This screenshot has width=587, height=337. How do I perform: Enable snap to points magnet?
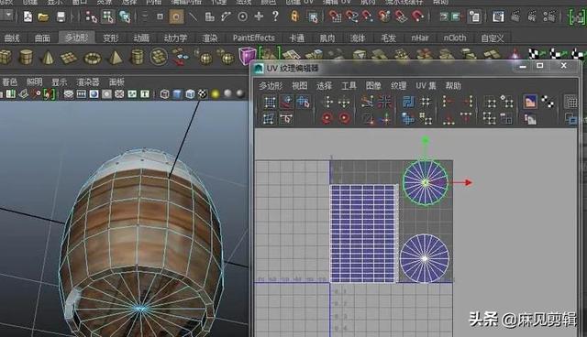coord(367,16)
